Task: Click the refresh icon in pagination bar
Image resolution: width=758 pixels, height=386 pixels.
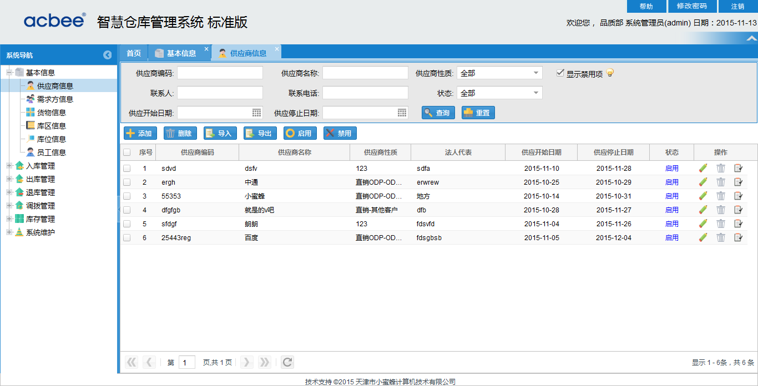Action: (287, 362)
